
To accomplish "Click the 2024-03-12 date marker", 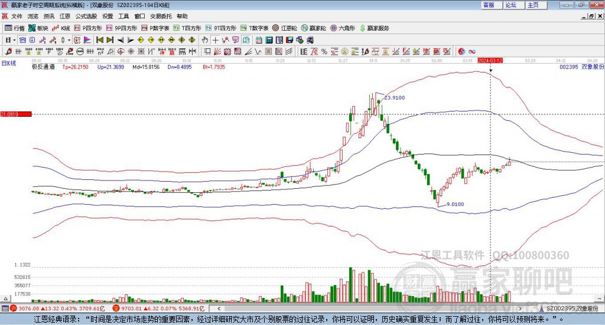I will [490, 60].
